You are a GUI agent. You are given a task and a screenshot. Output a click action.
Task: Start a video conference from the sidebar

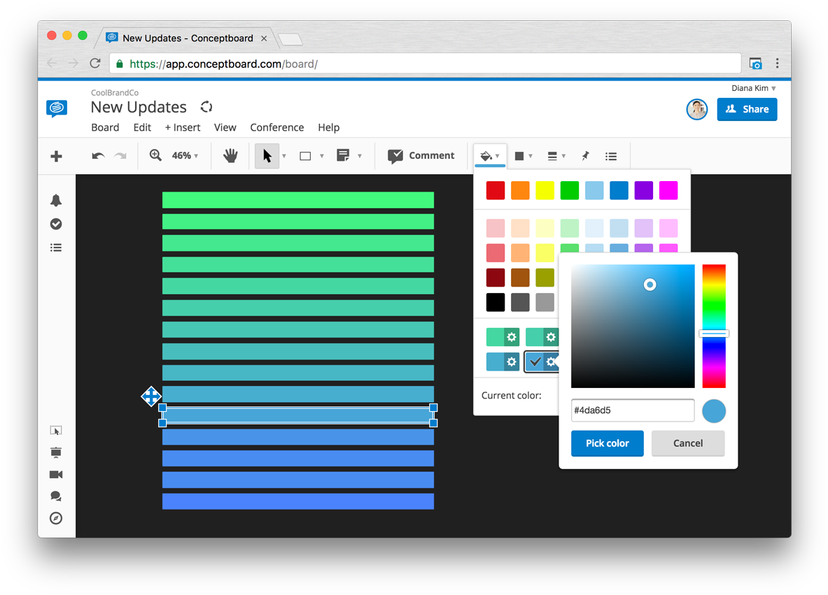pyautogui.click(x=56, y=475)
